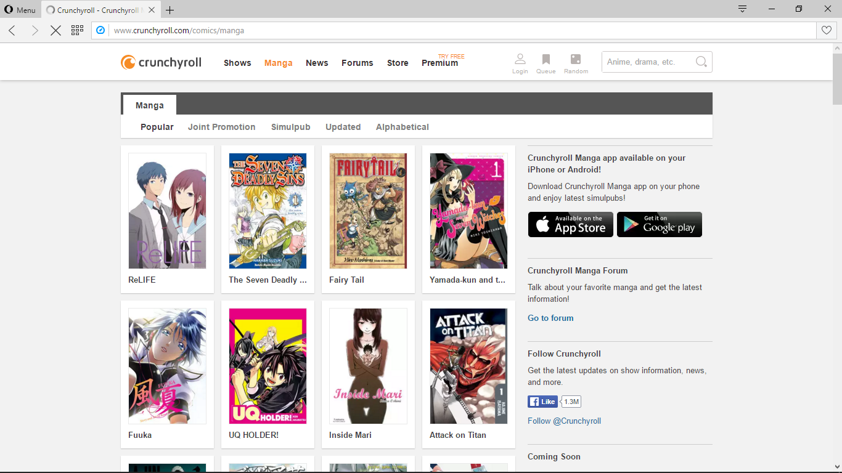Click the search magnifier icon
This screenshot has height=473, width=842.
coord(701,62)
